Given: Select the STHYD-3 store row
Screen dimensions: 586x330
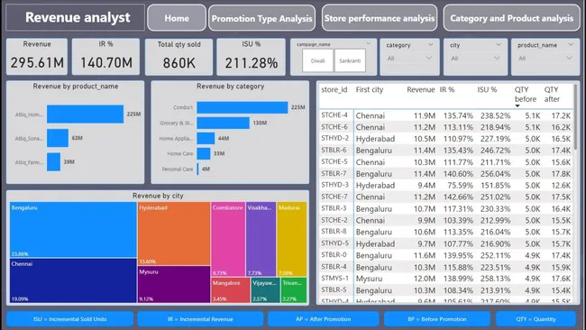Looking at the screenshot, I should pyautogui.click(x=446, y=186).
